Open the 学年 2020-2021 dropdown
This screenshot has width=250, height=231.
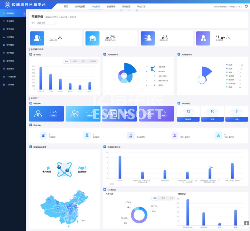46,23
